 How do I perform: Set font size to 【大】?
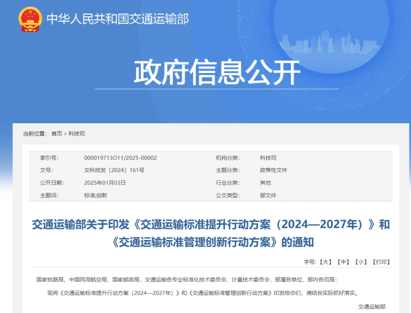pyautogui.click(x=326, y=262)
